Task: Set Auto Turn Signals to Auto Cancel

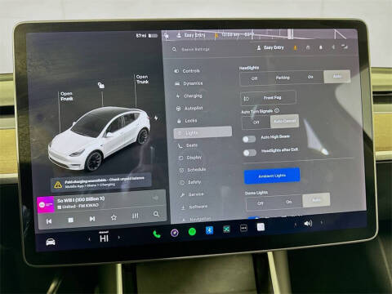Action: 284,121
